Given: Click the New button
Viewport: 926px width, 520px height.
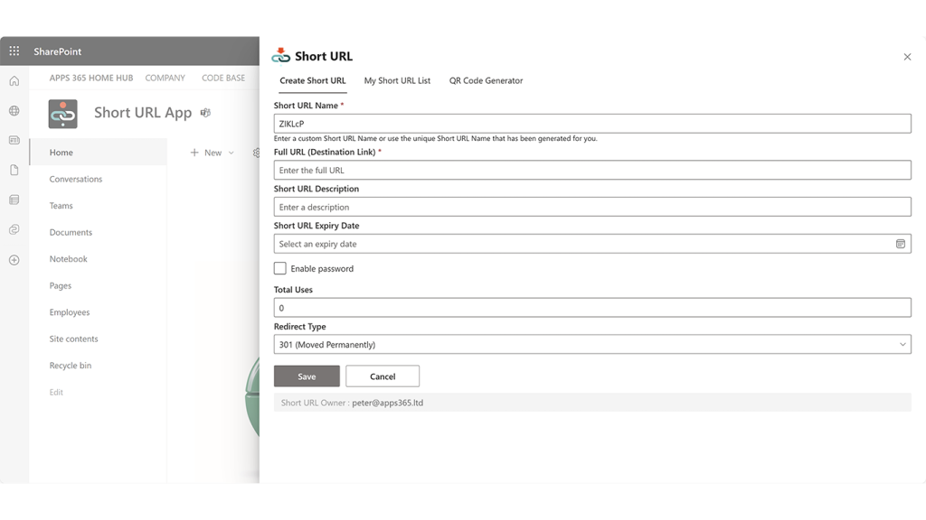Looking at the screenshot, I should tap(206, 153).
